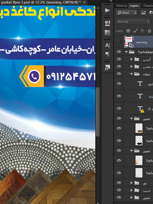The width and height of the screenshot is (153, 204).
Task: Click folder icon of تماس group
Action: 137,67
